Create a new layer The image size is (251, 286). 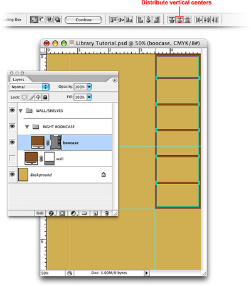click(x=95, y=213)
